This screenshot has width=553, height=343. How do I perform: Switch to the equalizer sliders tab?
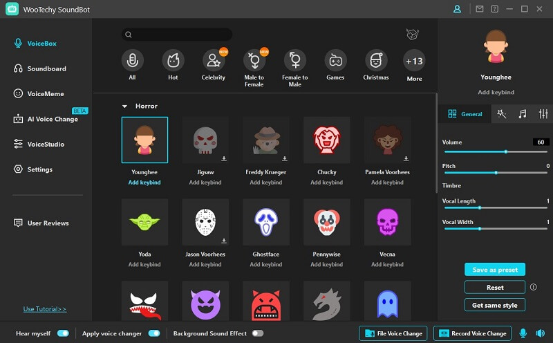point(543,113)
